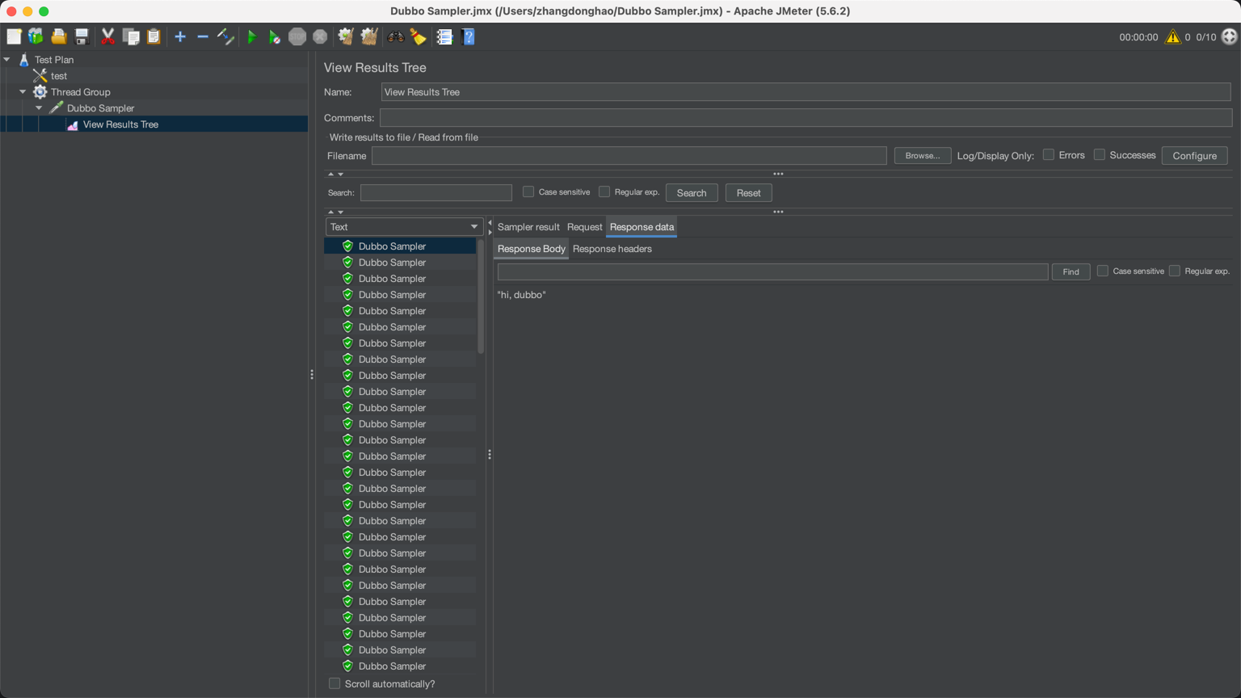Click the Search text input field
This screenshot has height=698, width=1241.
[x=436, y=193]
